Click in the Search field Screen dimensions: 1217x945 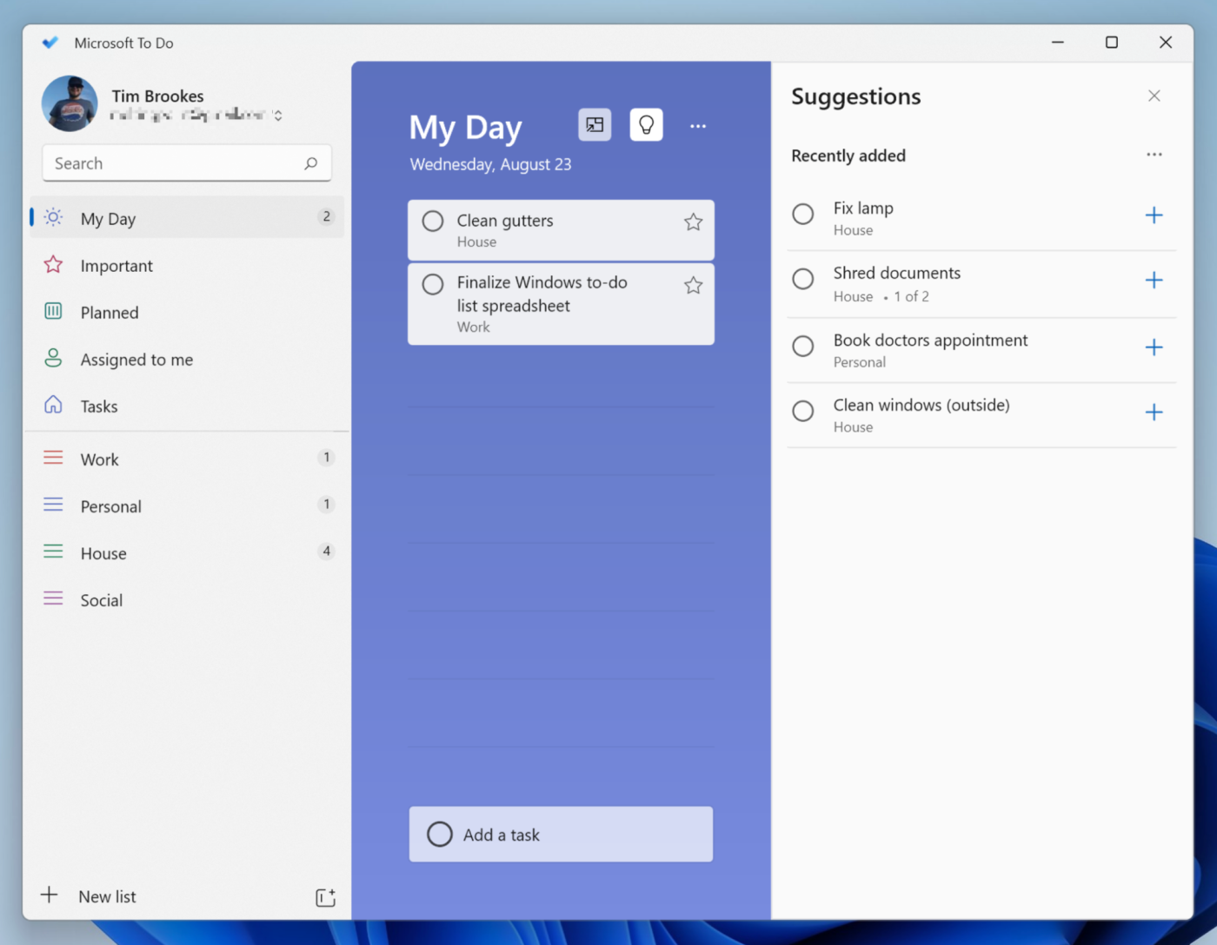[187, 162]
